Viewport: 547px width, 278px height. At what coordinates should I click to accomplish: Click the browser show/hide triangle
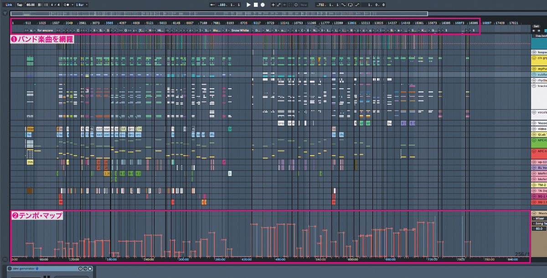tap(5, 13)
